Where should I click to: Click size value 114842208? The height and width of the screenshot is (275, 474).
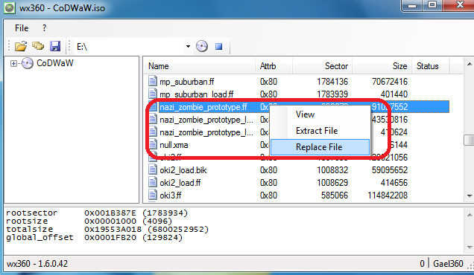tap(388, 195)
